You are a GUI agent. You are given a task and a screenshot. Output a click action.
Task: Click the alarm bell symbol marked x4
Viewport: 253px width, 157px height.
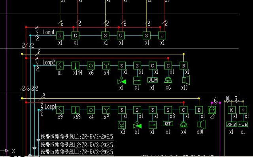tap(183, 125)
